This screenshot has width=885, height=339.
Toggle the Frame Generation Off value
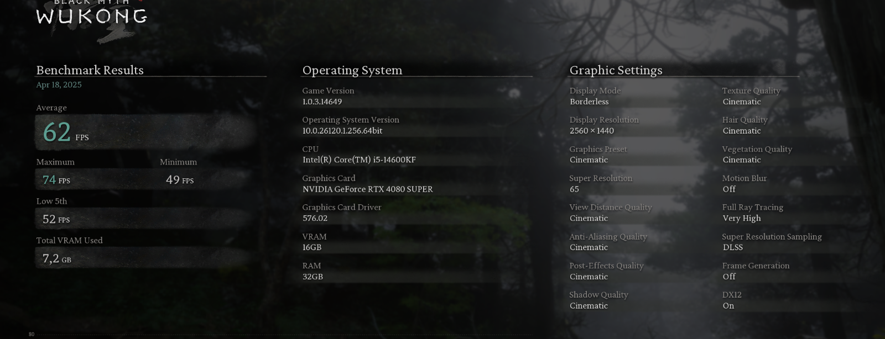pyautogui.click(x=729, y=277)
